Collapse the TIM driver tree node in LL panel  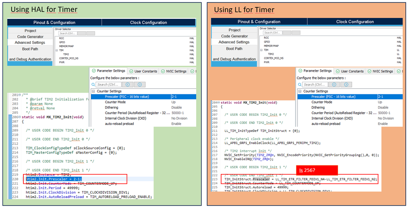tap(261, 50)
